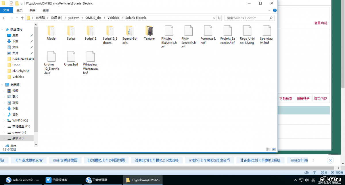
Task: Switch to details view layout
Action: (268, 149)
